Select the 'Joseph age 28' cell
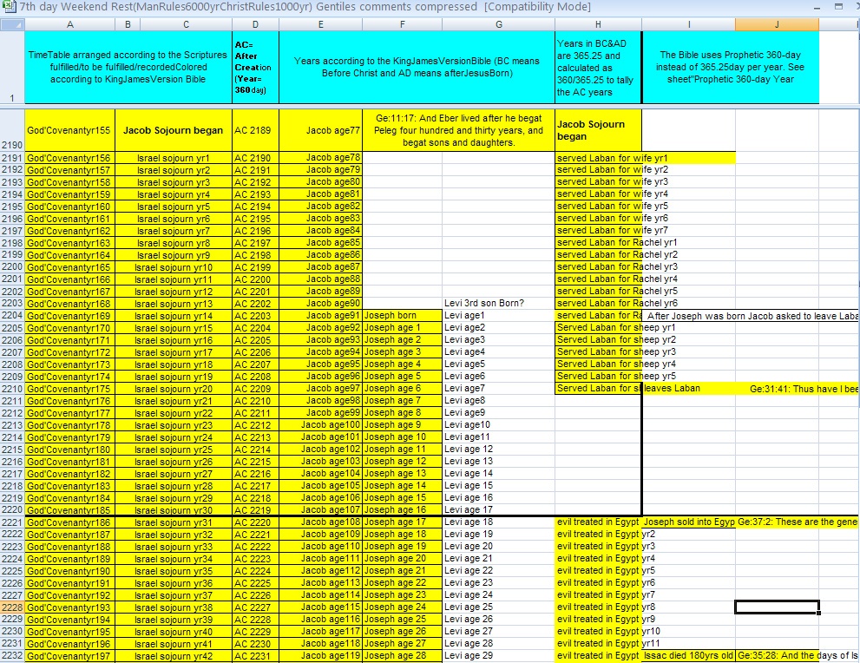This screenshot has width=860, height=663. click(402, 655)
